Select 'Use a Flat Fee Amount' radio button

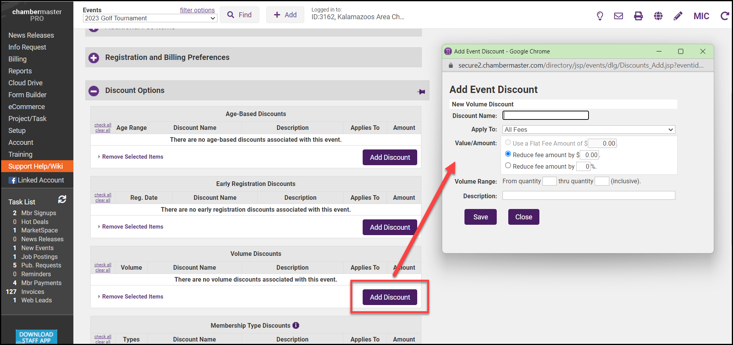click(x=508, y=143)
